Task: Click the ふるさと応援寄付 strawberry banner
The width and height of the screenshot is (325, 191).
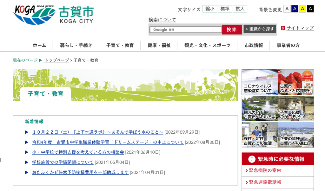Action: click(296, 82)
